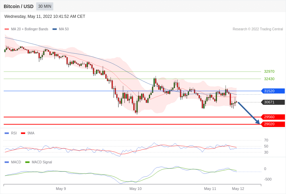The image size is (286, 194).
Task: Click the May 10 date axis label
Action: (x=135, y=189)
